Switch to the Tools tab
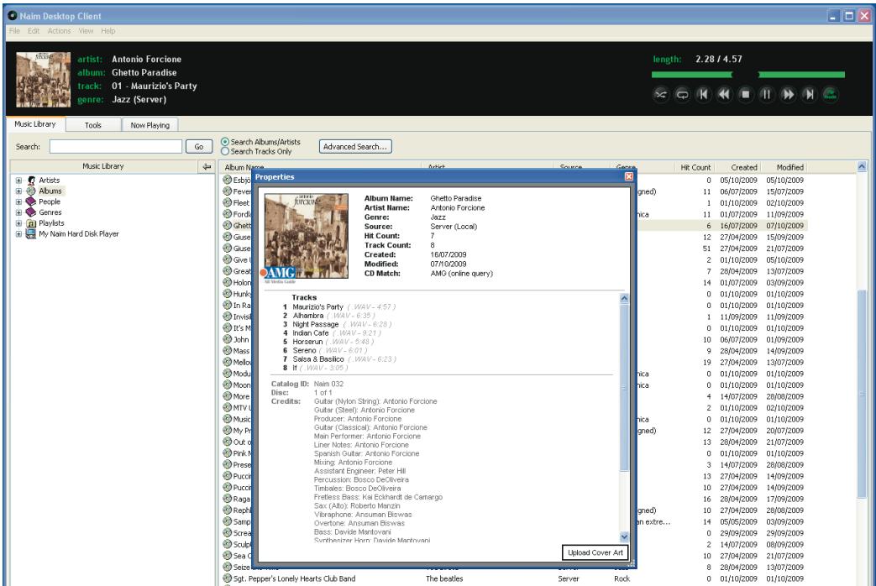This screenshot has width=876, height=586. (93, 125)
